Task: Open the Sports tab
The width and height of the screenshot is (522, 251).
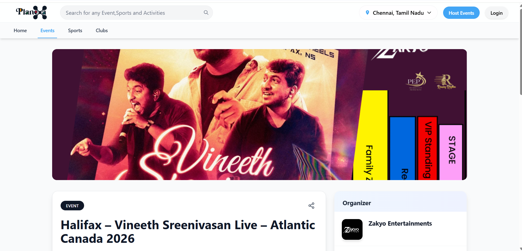Action: point(75,31)
